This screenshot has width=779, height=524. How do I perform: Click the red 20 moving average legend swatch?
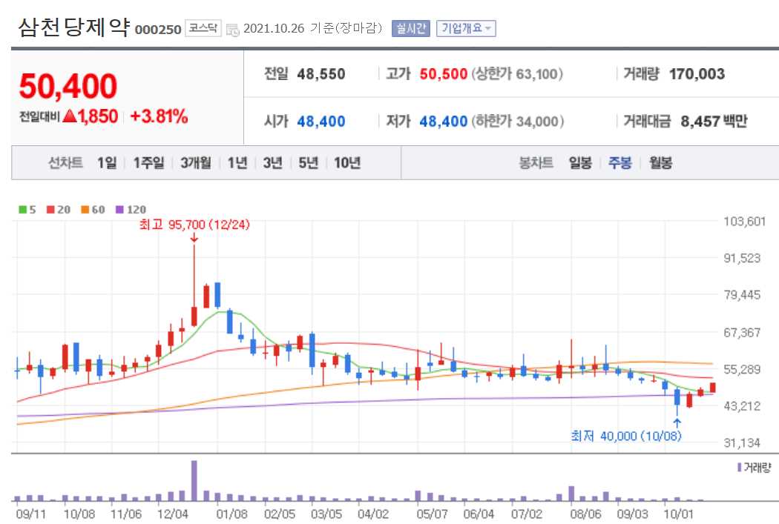point(50,210)
